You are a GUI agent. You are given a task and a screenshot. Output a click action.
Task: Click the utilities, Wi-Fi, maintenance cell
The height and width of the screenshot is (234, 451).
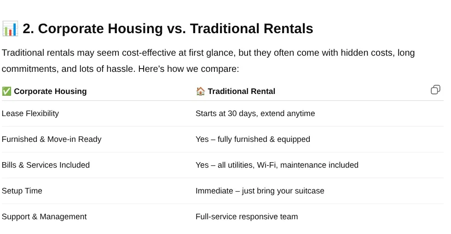point(277,165)
